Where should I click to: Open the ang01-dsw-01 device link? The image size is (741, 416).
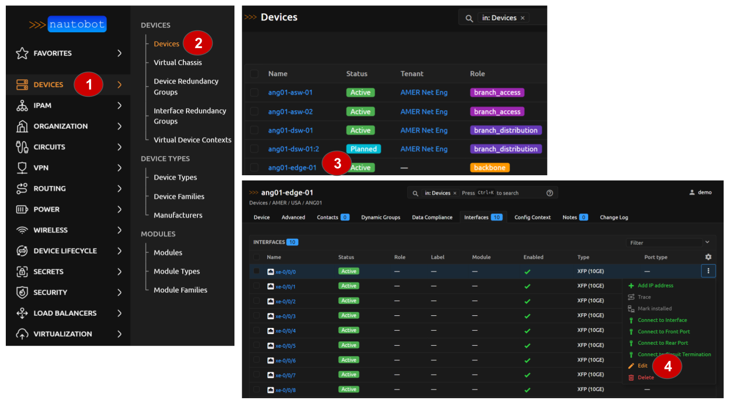290,130
